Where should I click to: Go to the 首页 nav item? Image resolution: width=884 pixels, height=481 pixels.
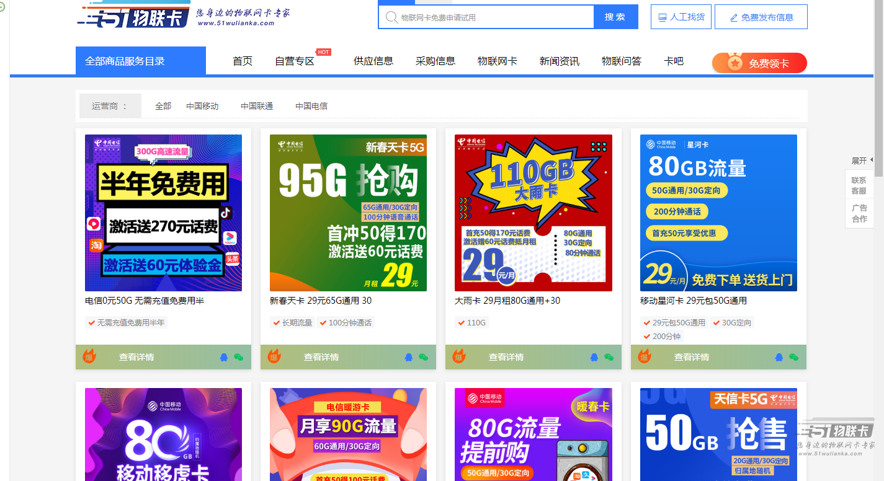pyautogui.click(x=243, y=61)
